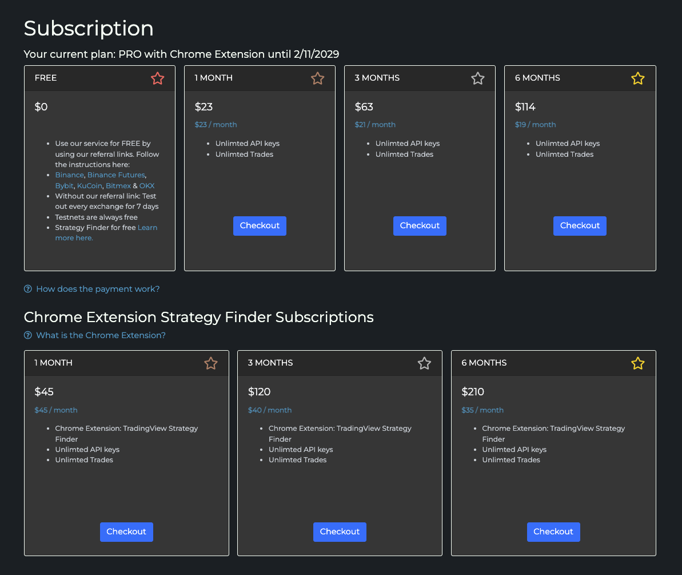Click help icon beside Chrome Extension question
The image size is (682, 575).
tap(28, 335)
